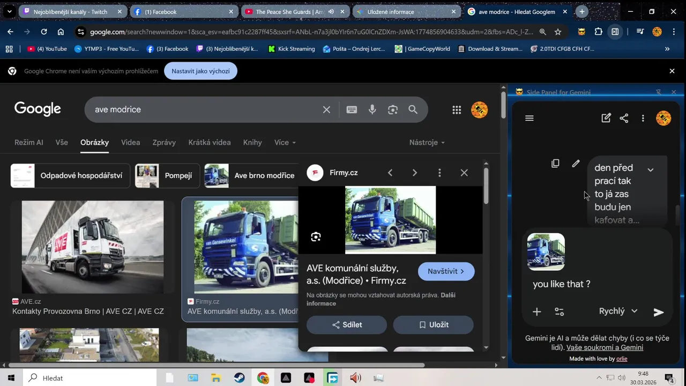Go back with the browser back arrow

(x=10, y=32)
